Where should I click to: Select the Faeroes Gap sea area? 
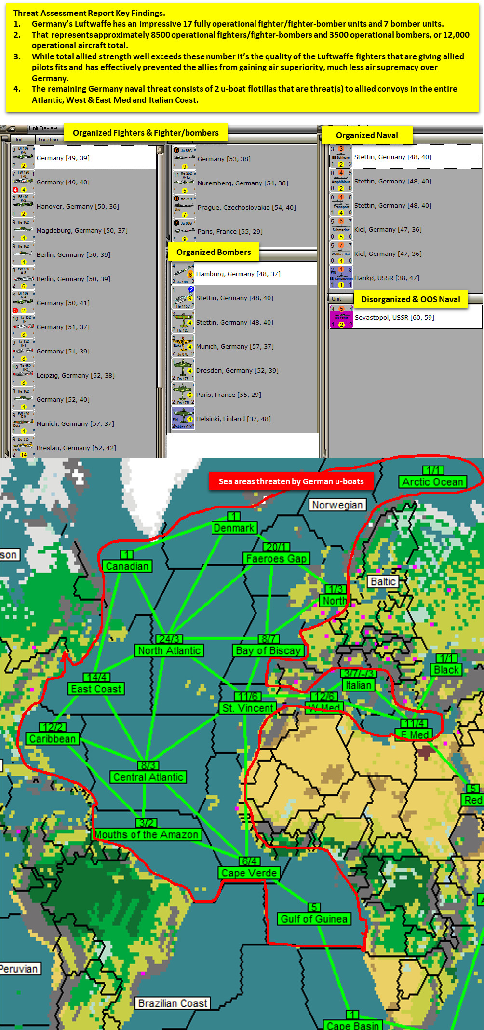click(x=276, y=558)
